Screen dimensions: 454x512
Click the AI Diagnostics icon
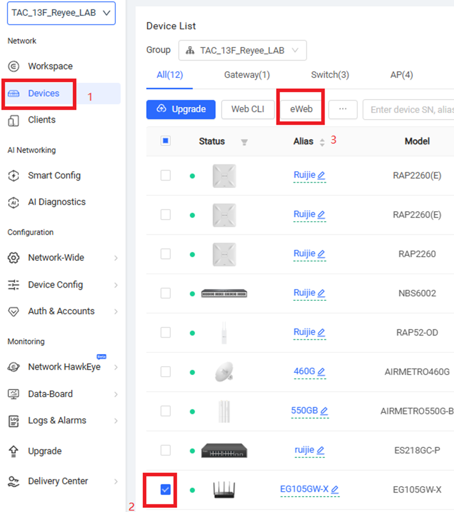pos(13,202)
